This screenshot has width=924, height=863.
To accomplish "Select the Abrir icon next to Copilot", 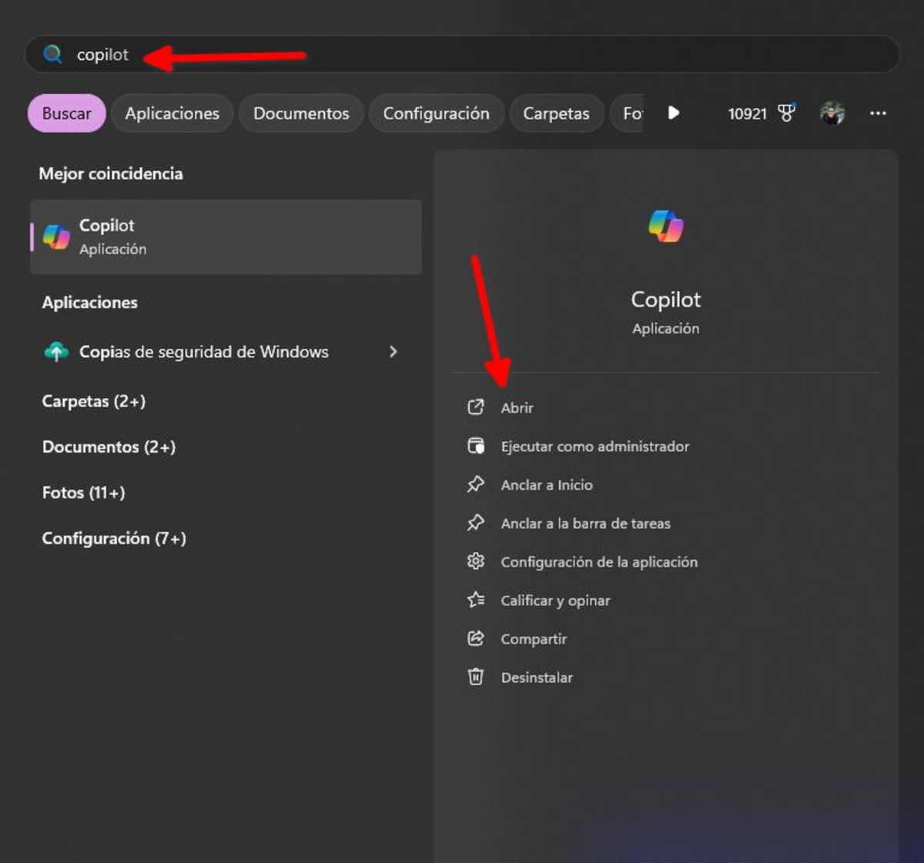I will (x=476, y=407).
